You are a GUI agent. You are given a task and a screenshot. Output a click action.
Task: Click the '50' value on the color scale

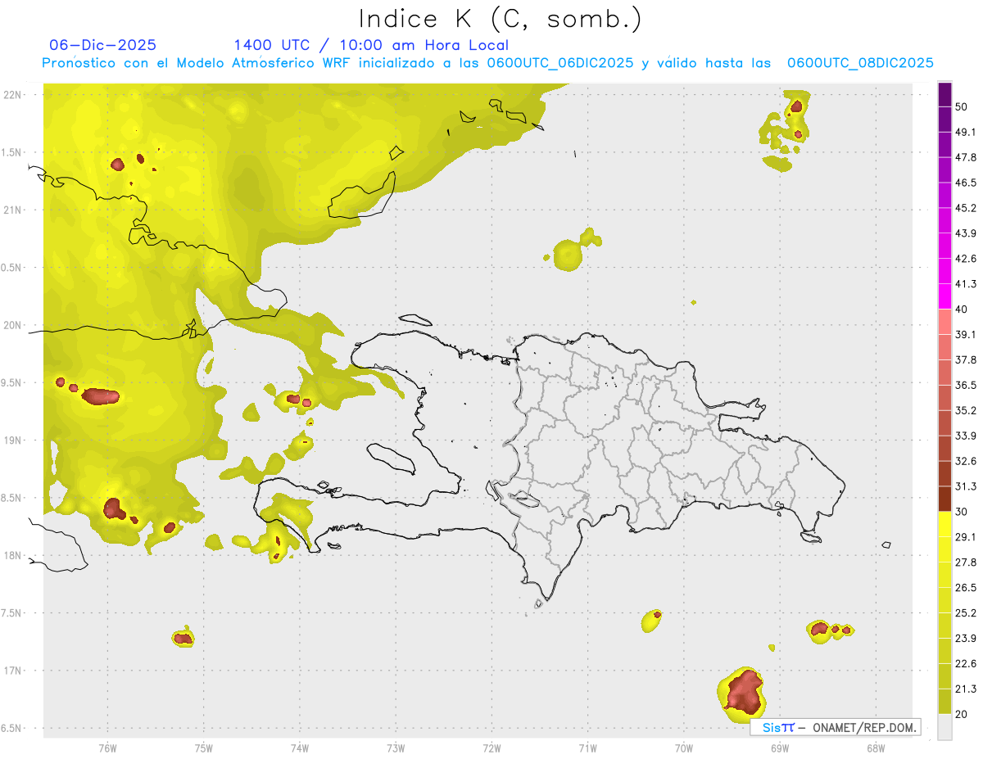coord(961,106)
